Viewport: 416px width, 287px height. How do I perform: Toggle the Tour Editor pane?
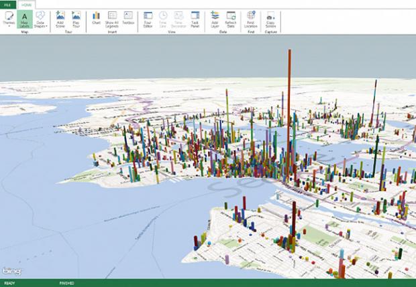click(x=148, y=18)
